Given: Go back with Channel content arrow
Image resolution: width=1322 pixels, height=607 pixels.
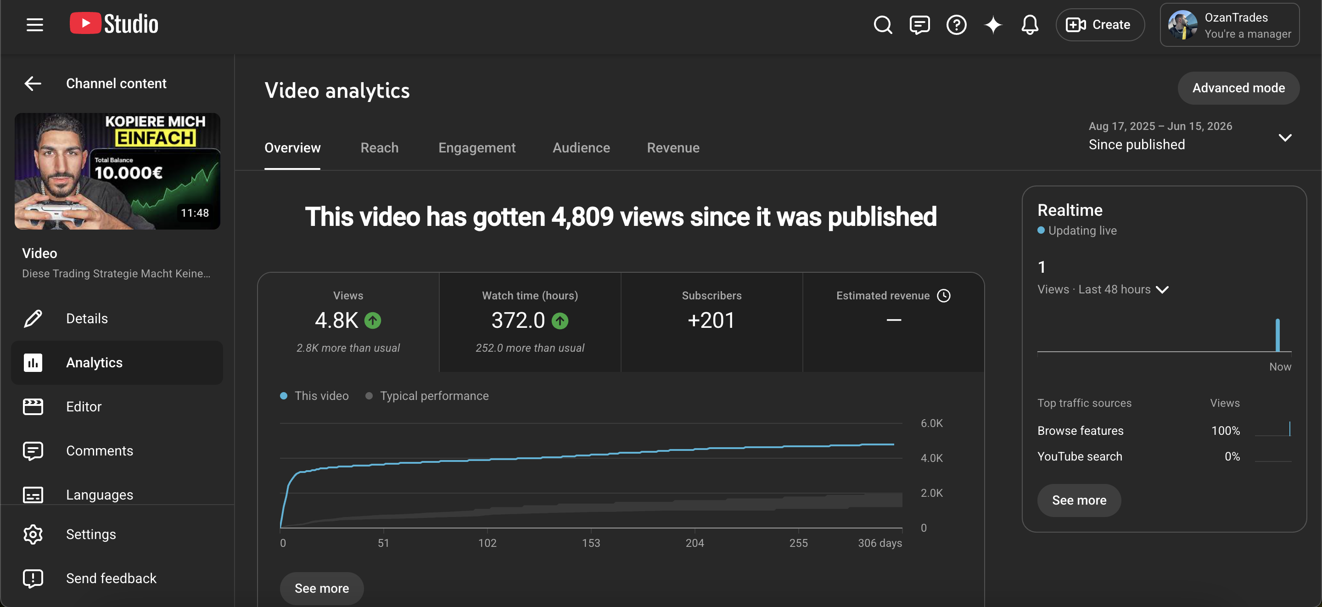Looking at the screenshot, I should tap(33, 83).
